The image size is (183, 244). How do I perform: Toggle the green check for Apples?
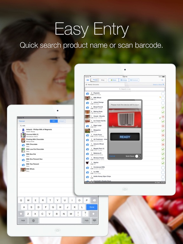pos(163,163)
